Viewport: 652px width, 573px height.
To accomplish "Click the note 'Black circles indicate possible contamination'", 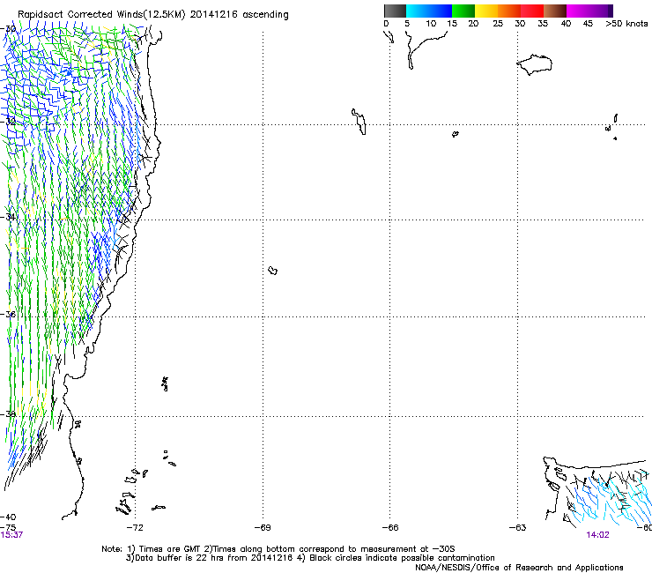I will (x=402, y=558).
